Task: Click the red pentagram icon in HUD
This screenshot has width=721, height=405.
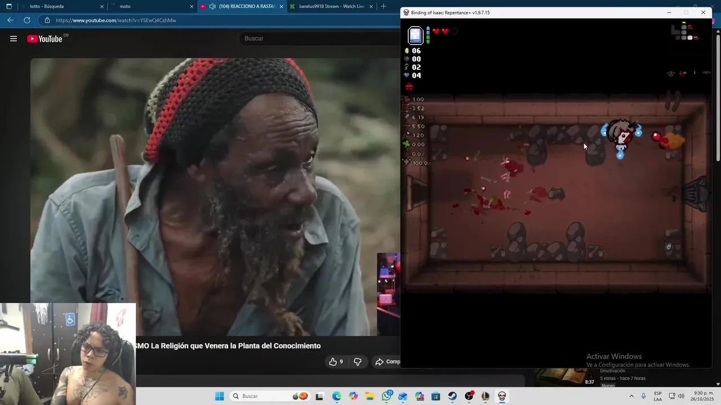Action: [410, 87]
